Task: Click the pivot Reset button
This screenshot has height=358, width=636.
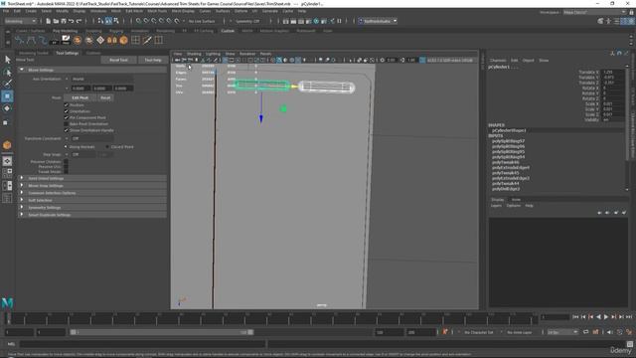Action: coord(105,97)
